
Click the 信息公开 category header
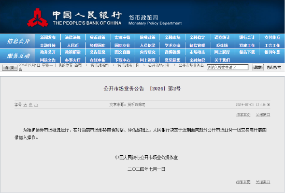pyautogui.click(x=18, y=41)
